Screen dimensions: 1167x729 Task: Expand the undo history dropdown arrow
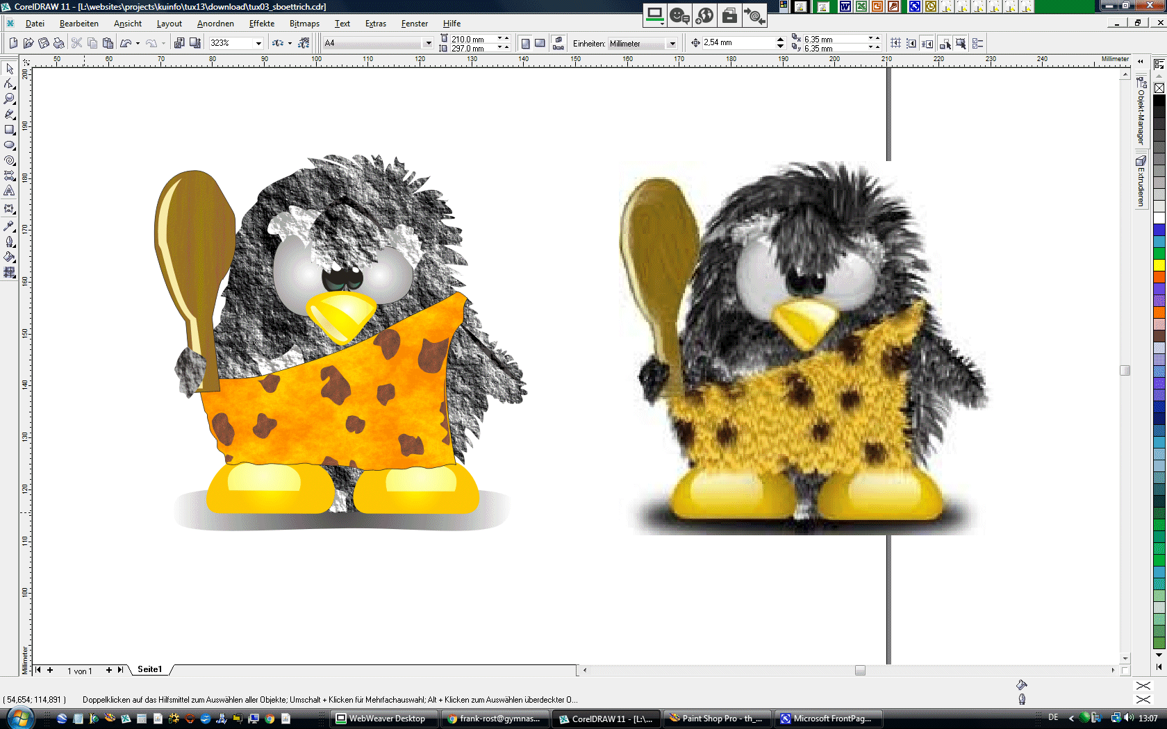tap(138, 43)
